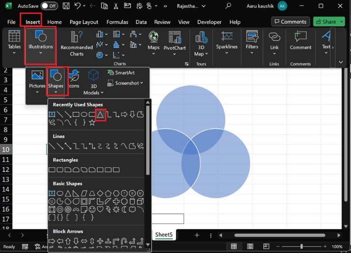Image resolution: width=351 pixels, height=253 pixels.
Task: Open the Search magnifier in title bar
Action: point(228,6)
